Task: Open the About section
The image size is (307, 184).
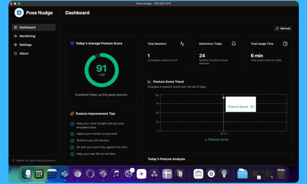Action: (23, 53)
